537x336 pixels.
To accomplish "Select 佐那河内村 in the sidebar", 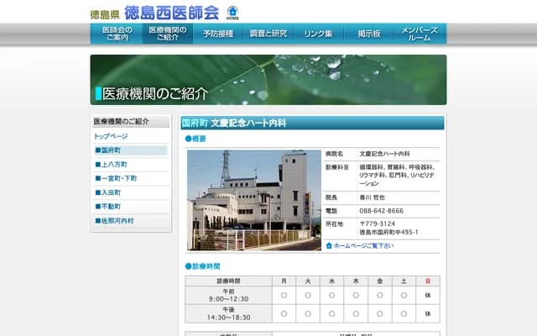I will pyautogui.click(x=117, y=221).
